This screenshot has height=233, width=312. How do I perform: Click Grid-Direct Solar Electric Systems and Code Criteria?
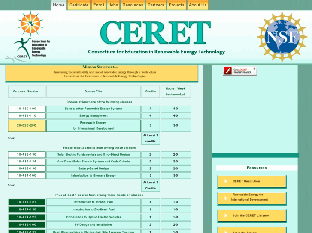click(93, 162)
